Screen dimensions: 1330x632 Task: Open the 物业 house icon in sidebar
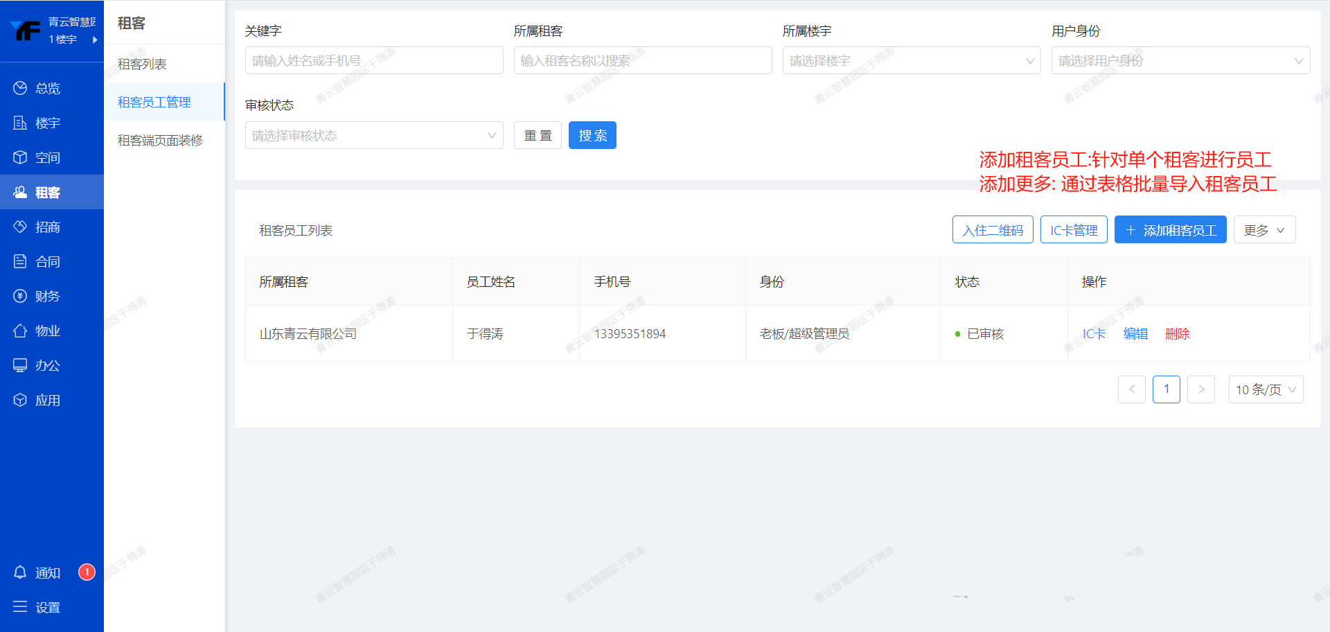pos(20,331)
